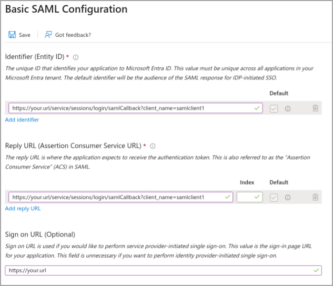This screenshot has width=333, height=286.
Task: Click the Add identifier link
Action: coord(22,120)
